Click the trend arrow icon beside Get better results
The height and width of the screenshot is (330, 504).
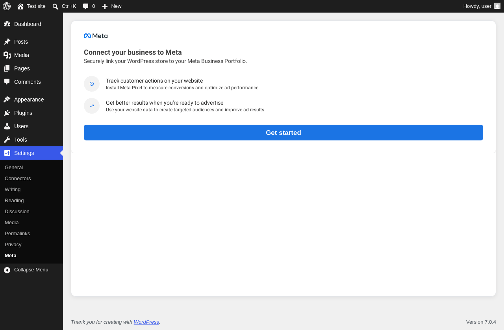[92, 106]
